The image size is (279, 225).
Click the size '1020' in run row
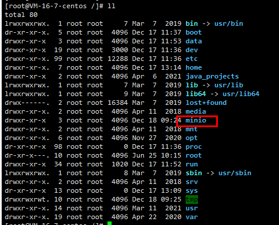tap(120, 164)
